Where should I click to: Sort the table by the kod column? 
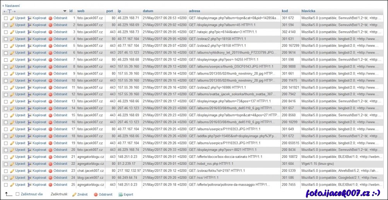[285, 11]
